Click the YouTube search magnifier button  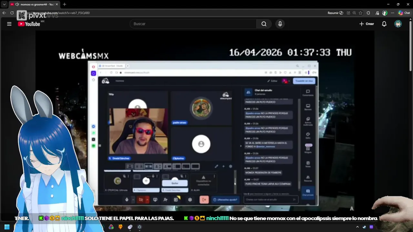coord(264,24)
